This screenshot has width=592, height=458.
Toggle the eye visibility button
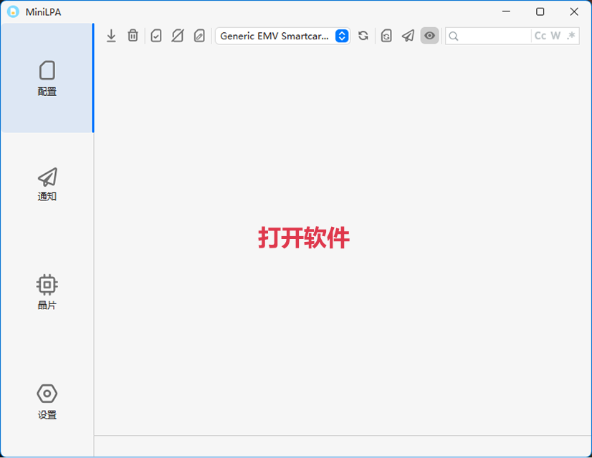[429, 36]
